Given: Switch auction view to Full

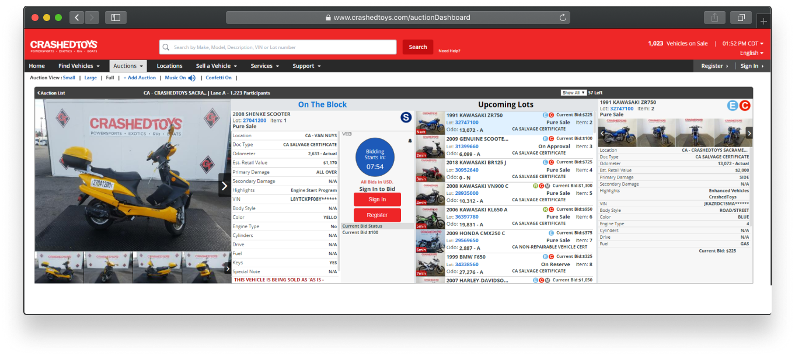Looking at the screenshot, I should tap(110, 78).
